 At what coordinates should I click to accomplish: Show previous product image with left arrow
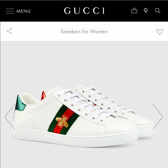[10, 117]
